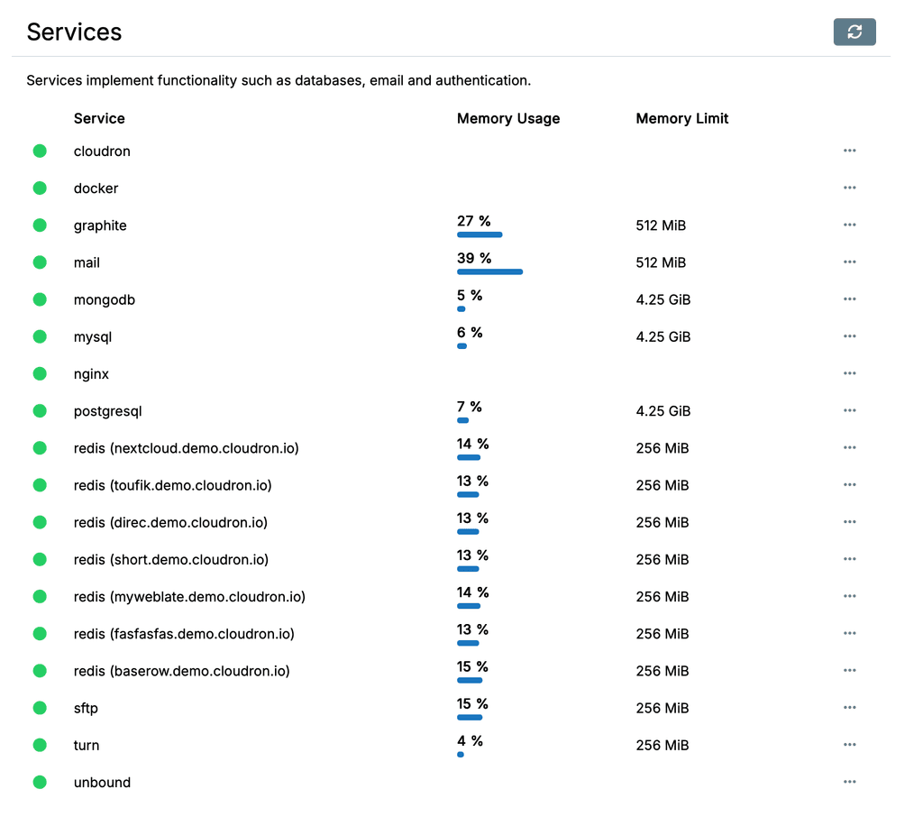923x826 pixels.
Task: Open the ellipsis menu for mail service
Action: [x=849, y=262]
